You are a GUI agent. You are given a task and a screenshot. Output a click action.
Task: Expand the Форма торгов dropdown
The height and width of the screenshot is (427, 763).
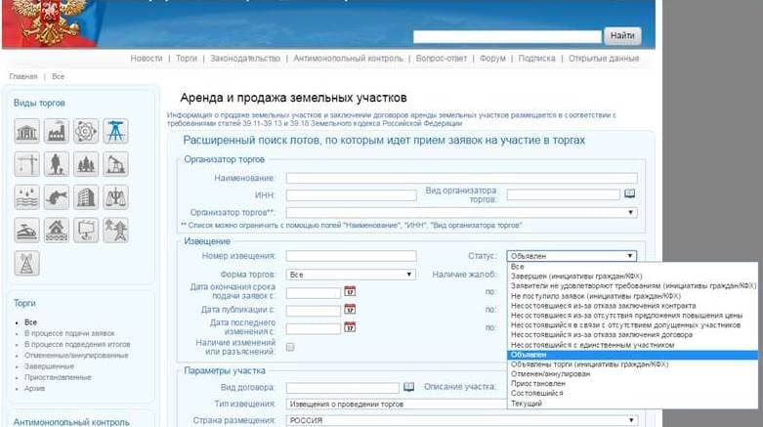point(352,275)
